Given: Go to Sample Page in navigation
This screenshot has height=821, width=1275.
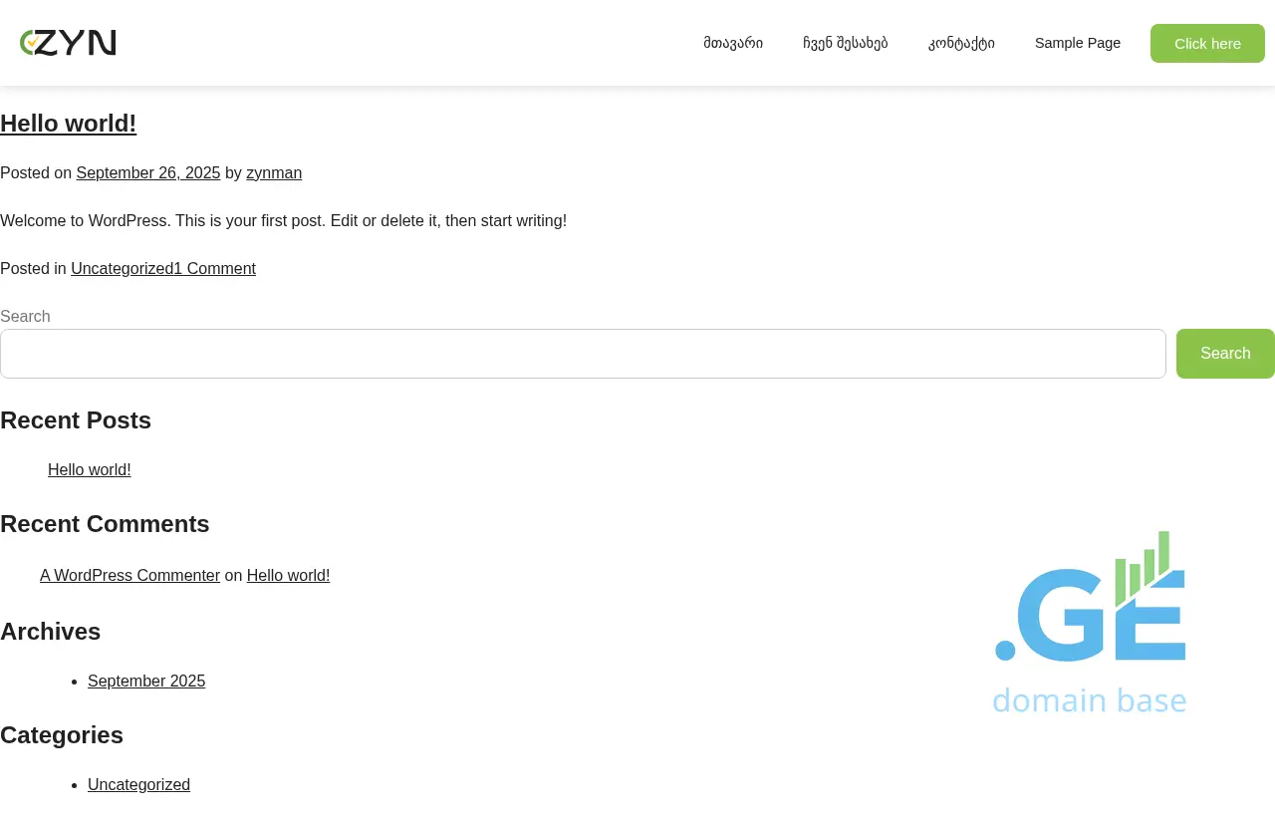Looking at the screenshot, I should click(1077, 43).
